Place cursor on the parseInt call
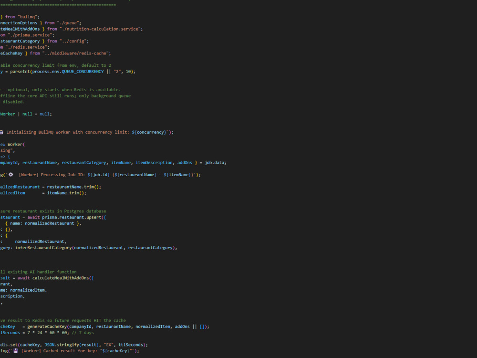 pyautogui.click(x=20, y=72)
